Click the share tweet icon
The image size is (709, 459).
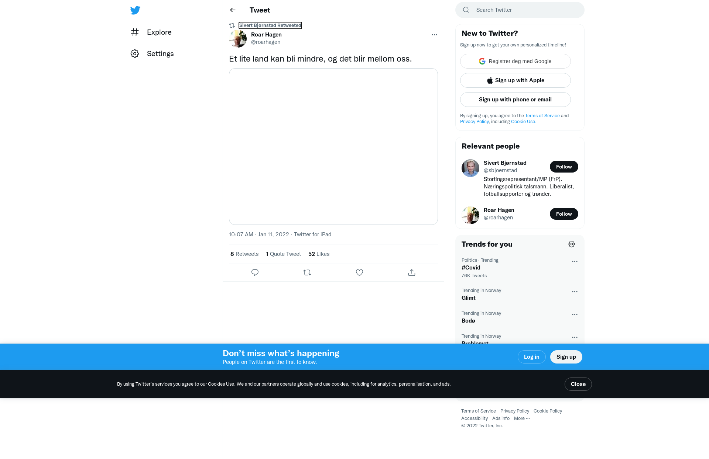[412, 272]
